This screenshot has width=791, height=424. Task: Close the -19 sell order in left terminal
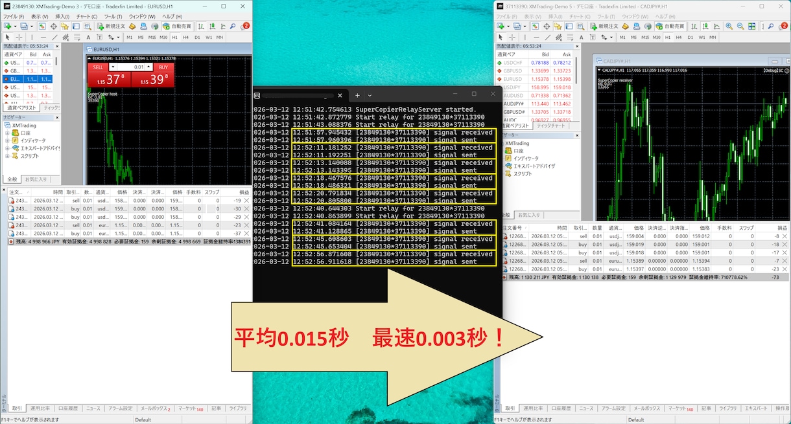coord(247,201)
